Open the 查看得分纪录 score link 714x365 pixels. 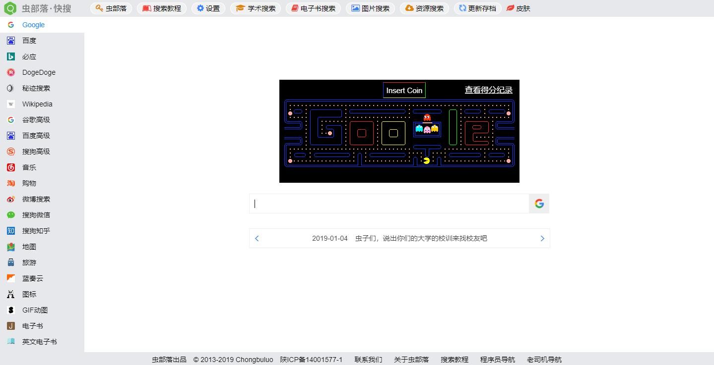488,90
